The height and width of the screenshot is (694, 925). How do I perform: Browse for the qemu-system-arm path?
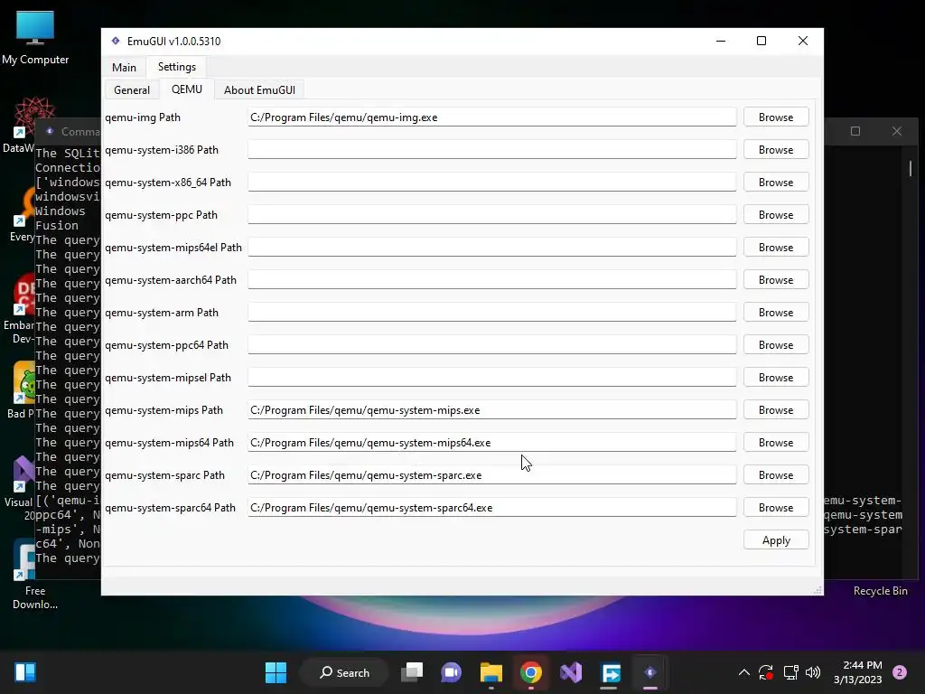(776, 312)
